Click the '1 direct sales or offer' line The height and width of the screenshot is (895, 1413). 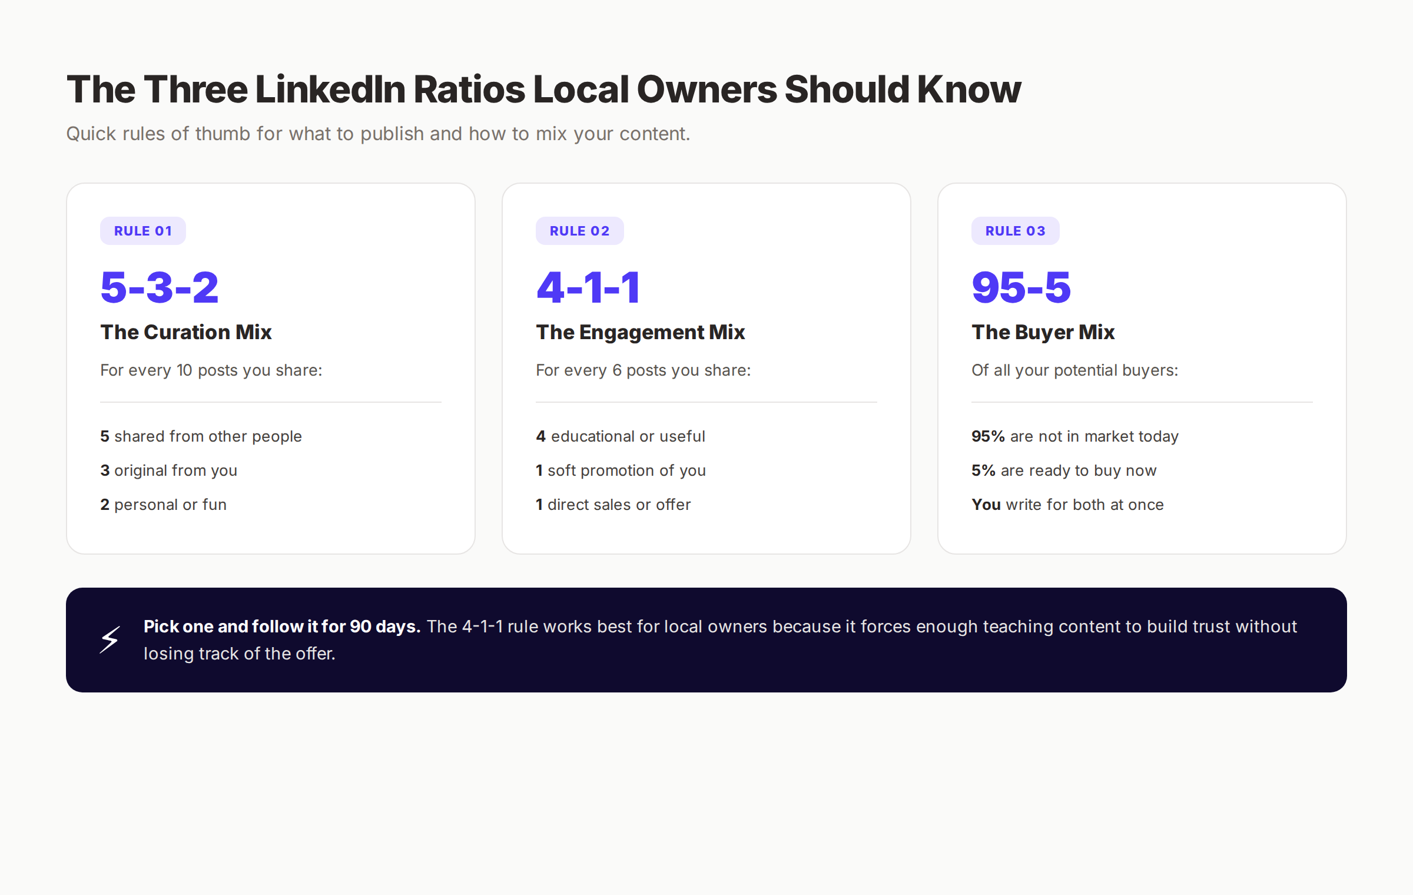coord(613,505)
